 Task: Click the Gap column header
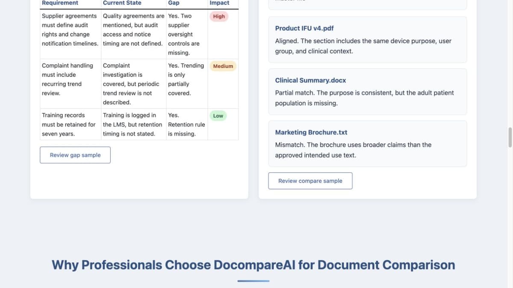pos(174,3)
